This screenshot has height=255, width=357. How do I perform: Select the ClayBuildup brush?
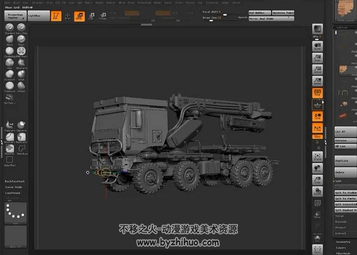pos(10,51)
